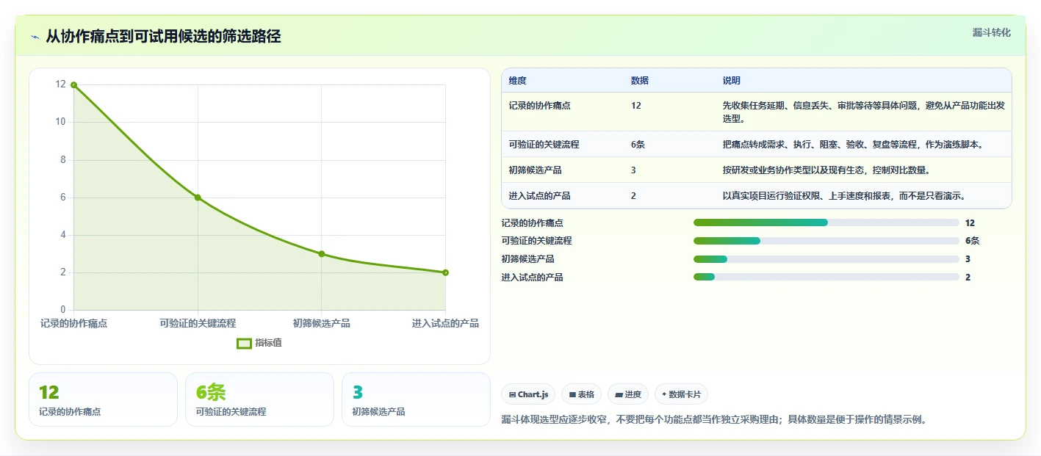Click the 表格 tag chip
The height and width of the screenshot is (456, 1041).
point(581,394)
